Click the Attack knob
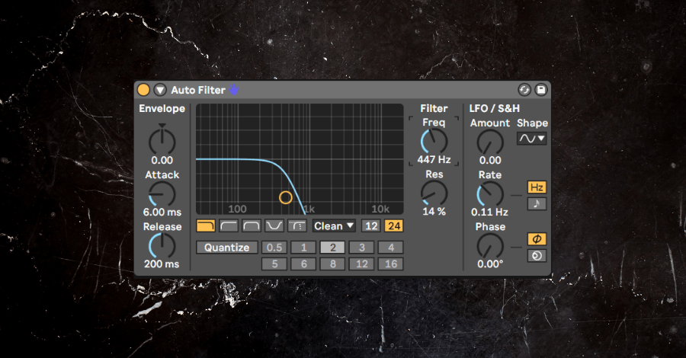The height and width of the screenshot is (358, 686). pos(162,193)
